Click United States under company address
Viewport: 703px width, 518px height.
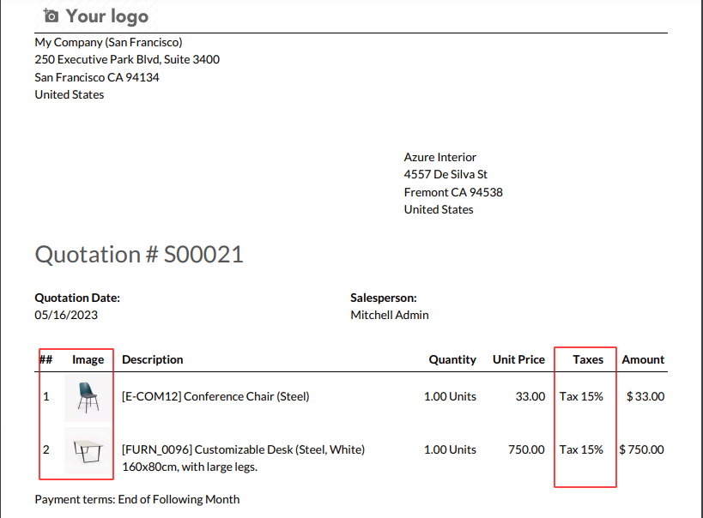[70, 94]
